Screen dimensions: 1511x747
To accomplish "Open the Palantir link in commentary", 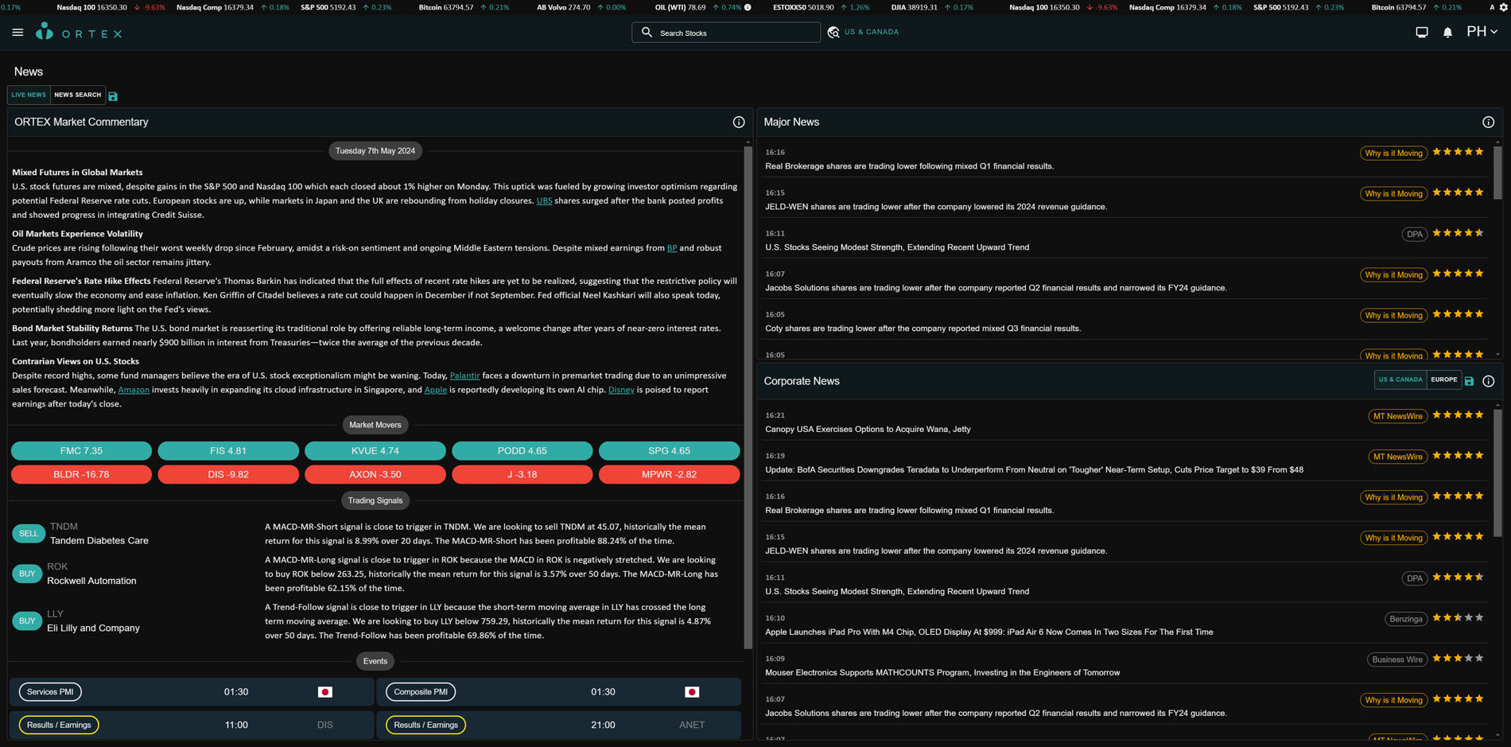I will (464, 375).
